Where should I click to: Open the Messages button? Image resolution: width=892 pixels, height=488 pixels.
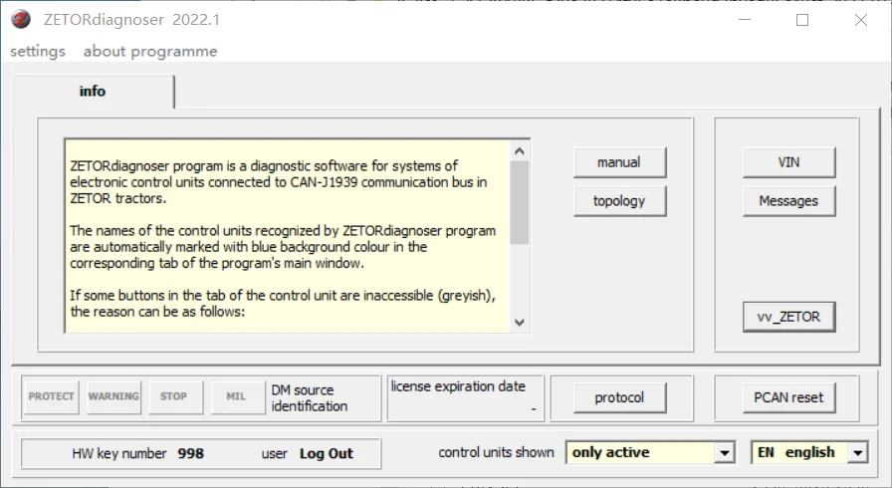click(789, 201)
